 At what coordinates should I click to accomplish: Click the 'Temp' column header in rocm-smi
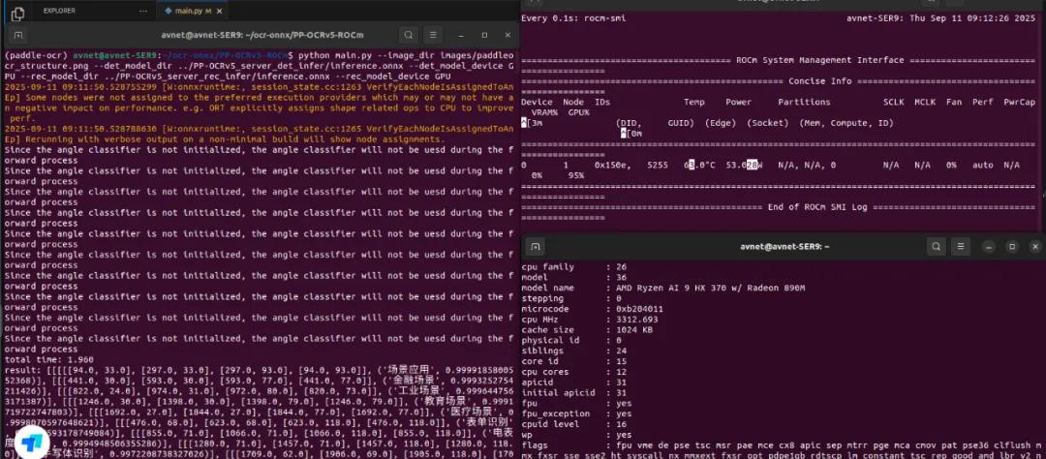pos(693,102)
